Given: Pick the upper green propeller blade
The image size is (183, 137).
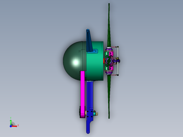Looking at the screenshot, I should [109, 25].
